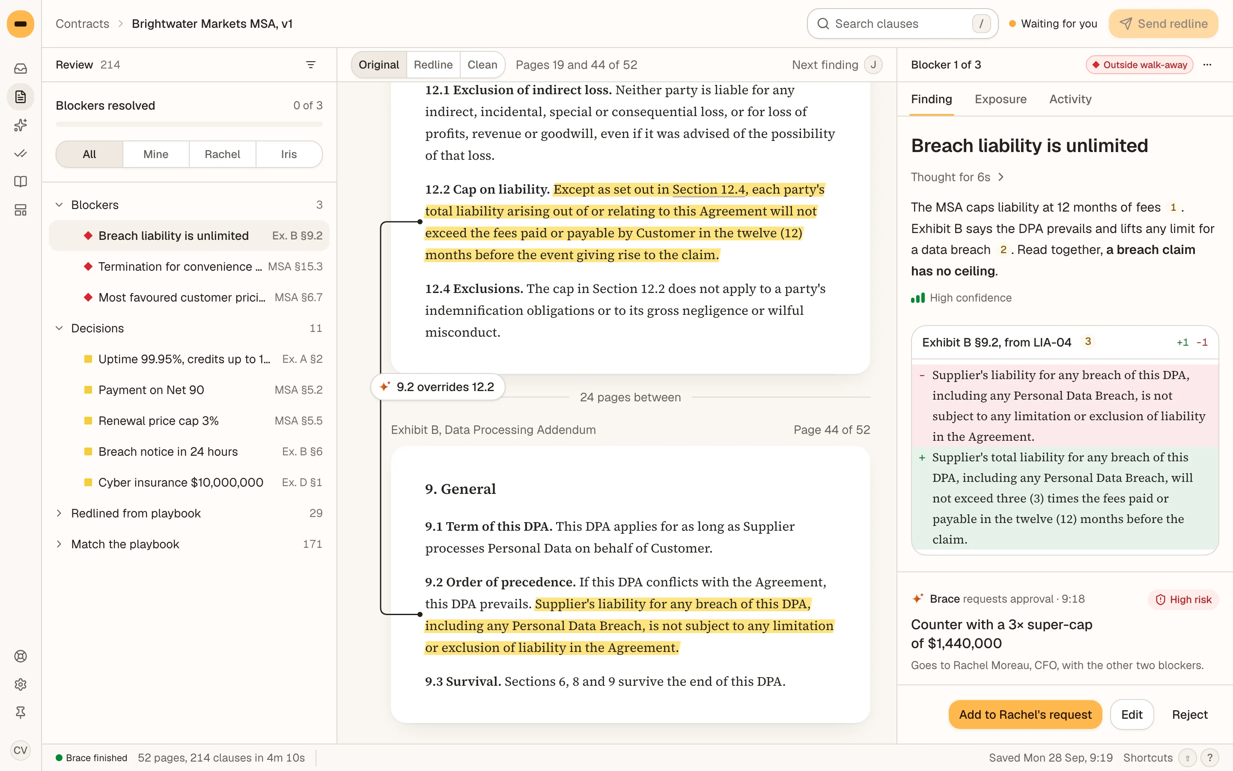Select the contracts document sidebar icon
This screenshot has width=1233, height=771.
[21, 97]
